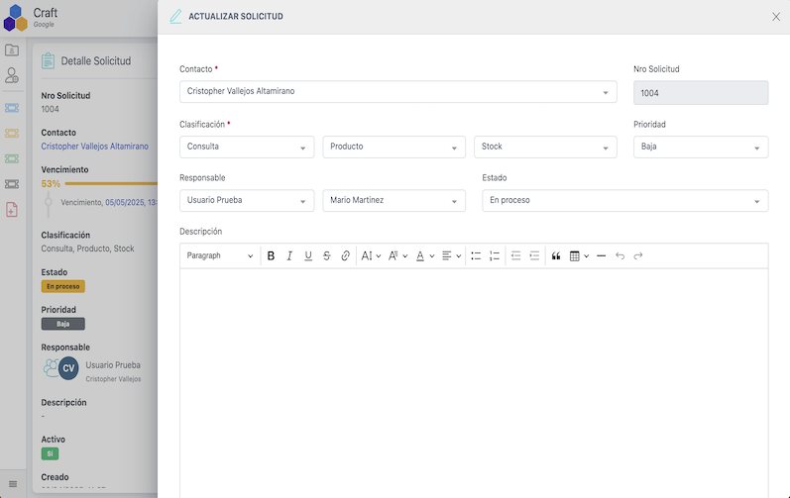Open the Paragraph heading style dropdown

[x=220, y=256]
